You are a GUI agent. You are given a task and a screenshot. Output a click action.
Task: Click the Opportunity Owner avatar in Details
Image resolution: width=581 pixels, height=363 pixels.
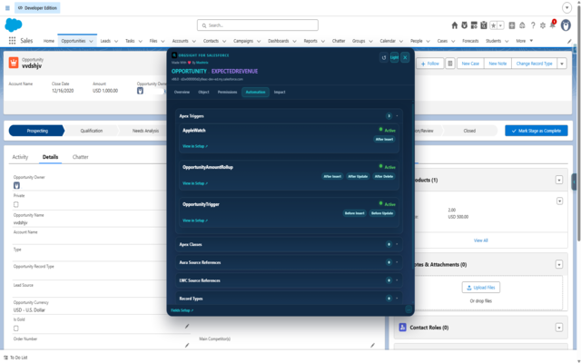16,185
